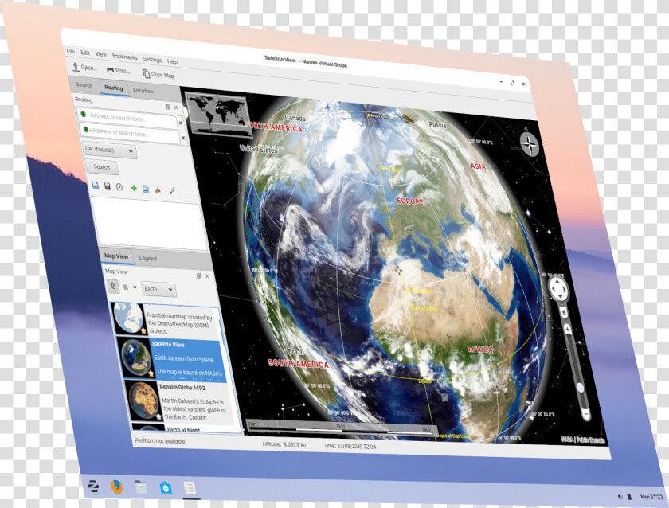Click the zoom in plus button

click(x=567, y=329)
